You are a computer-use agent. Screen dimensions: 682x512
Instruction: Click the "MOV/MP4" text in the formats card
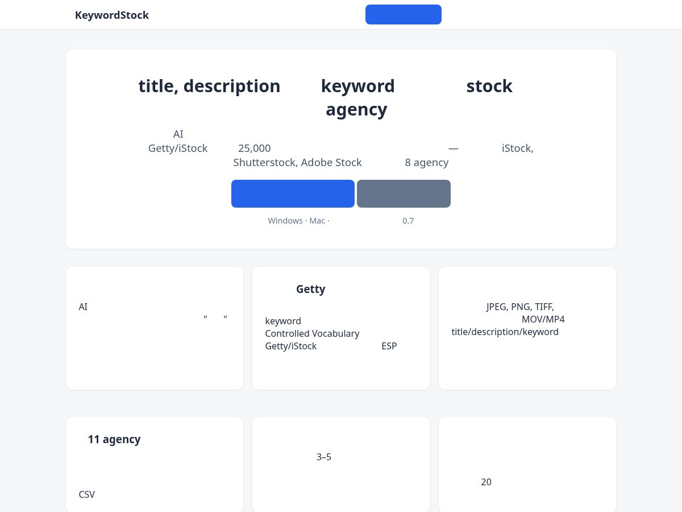tap(543, 319)
